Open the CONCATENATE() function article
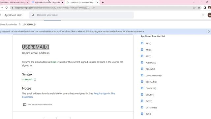 click(154, 76)
